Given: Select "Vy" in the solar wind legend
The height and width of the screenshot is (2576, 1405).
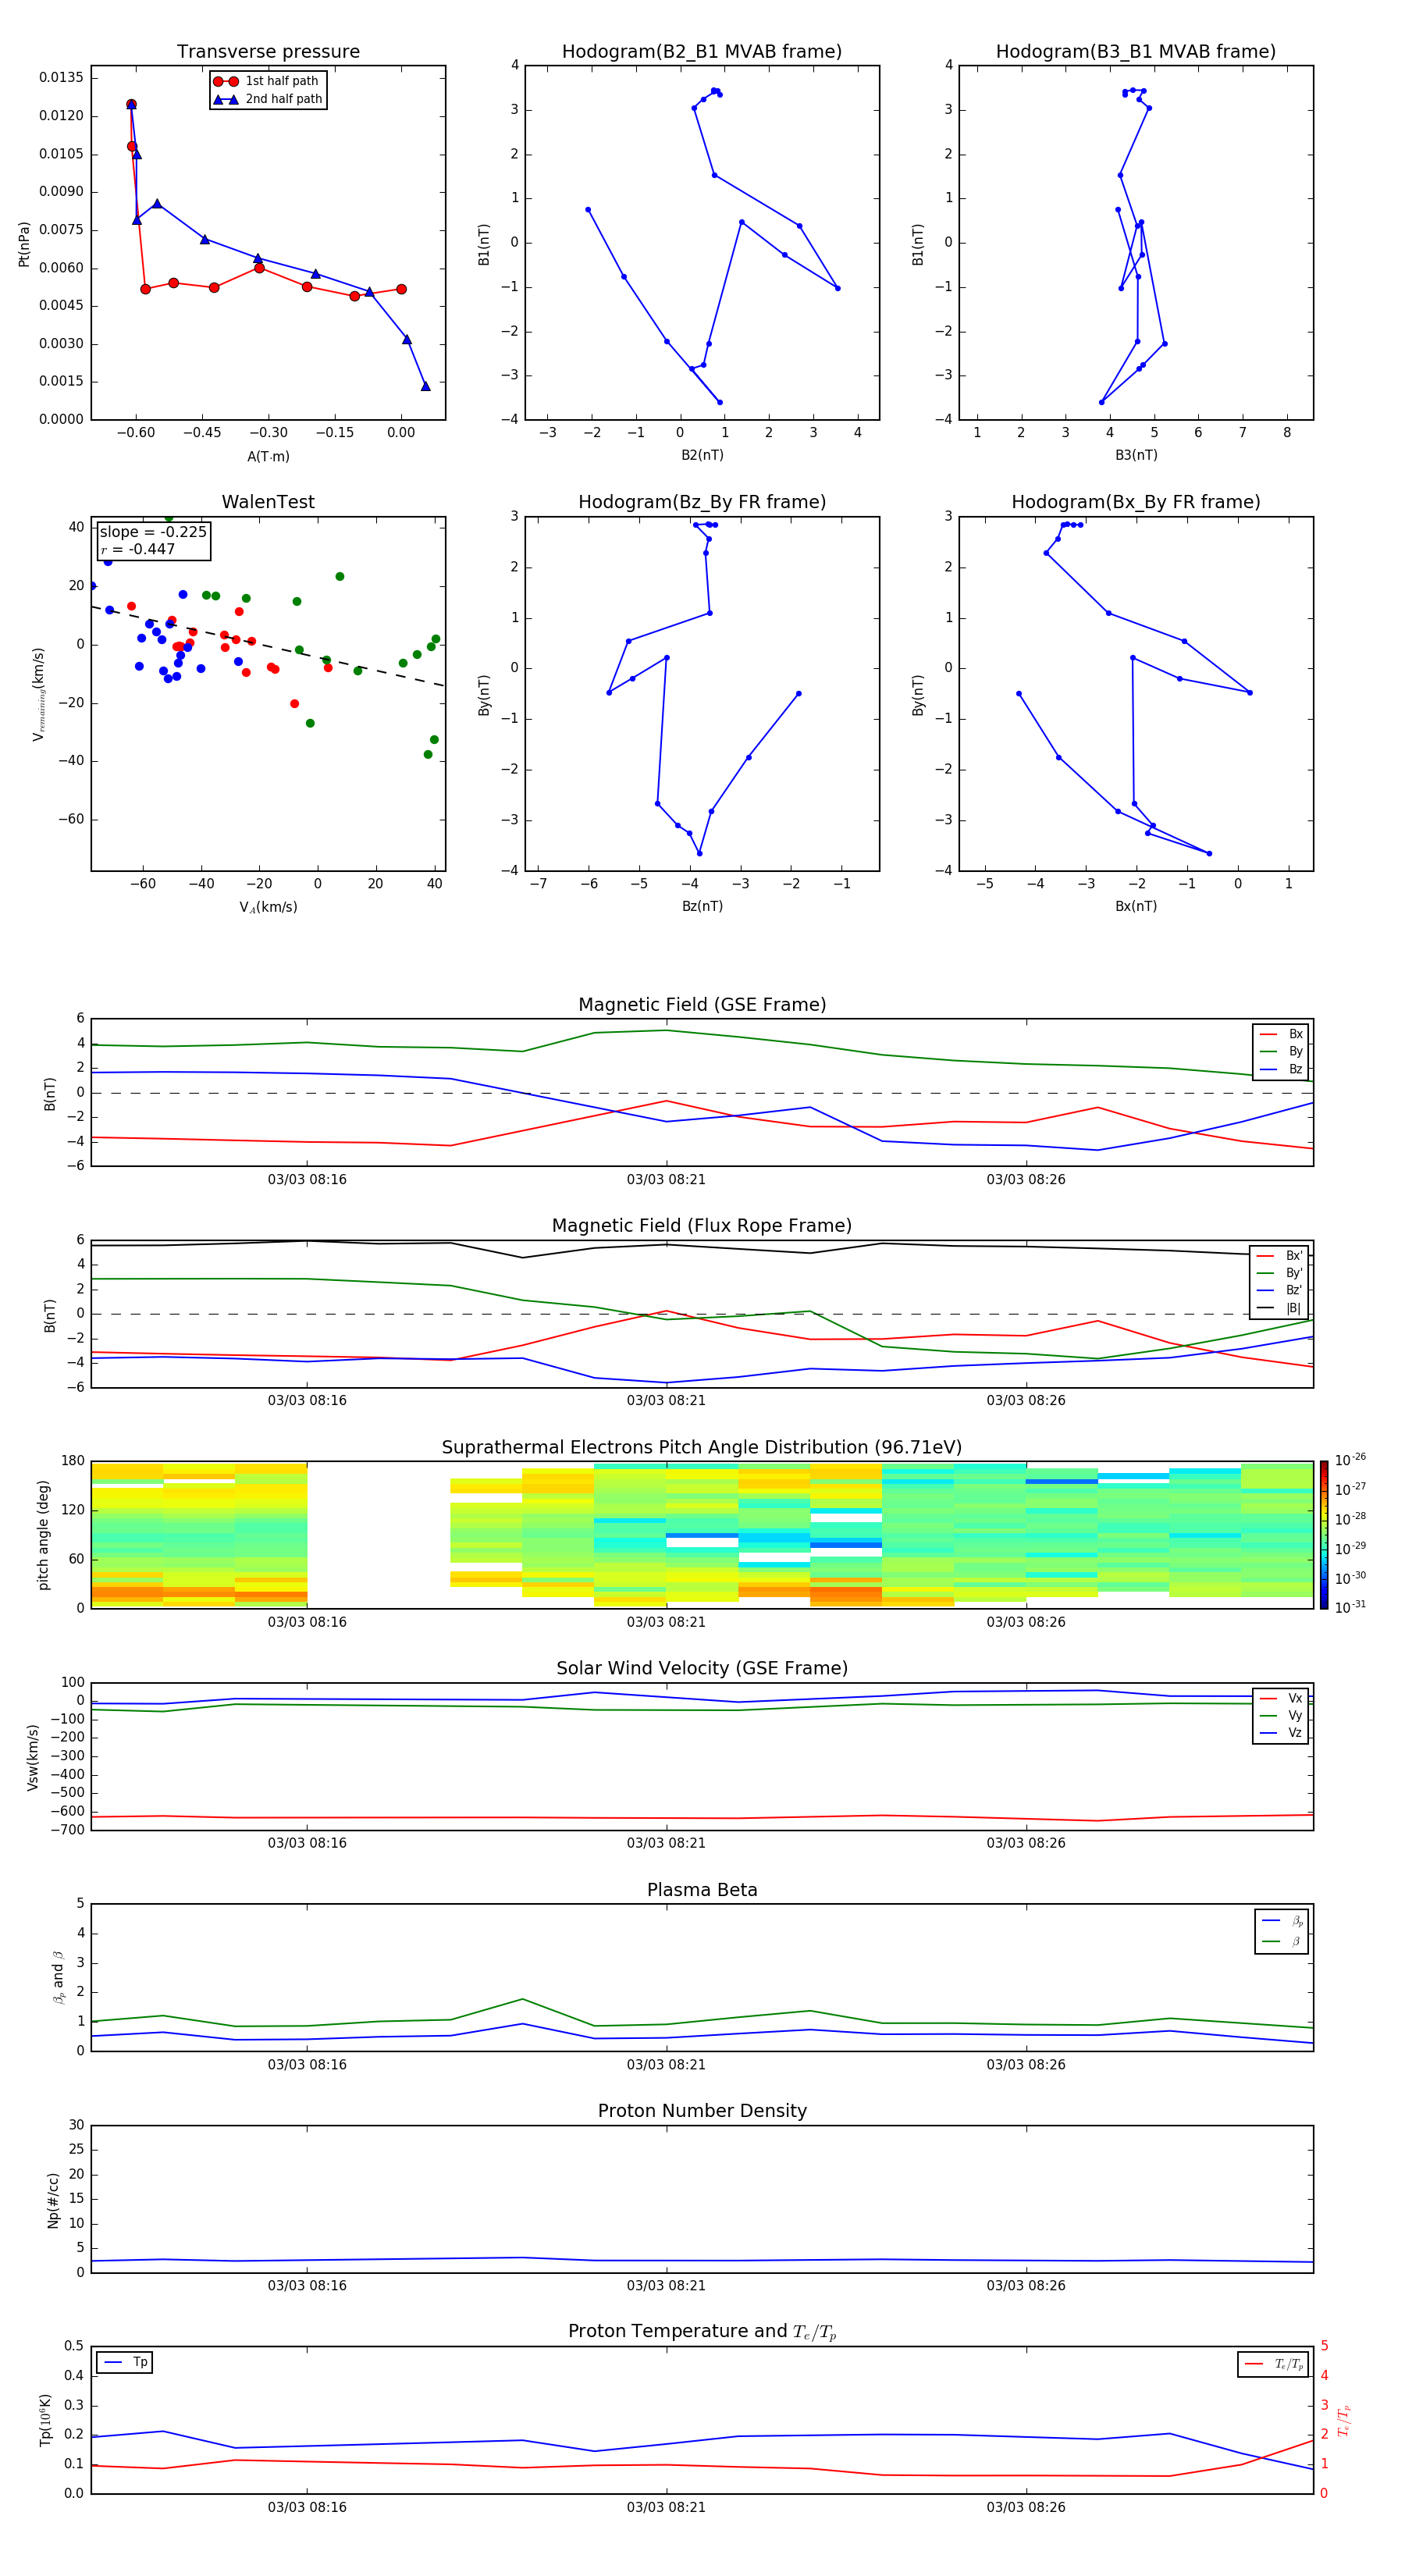Looking at the screenshot, I should (1282, 1715).
